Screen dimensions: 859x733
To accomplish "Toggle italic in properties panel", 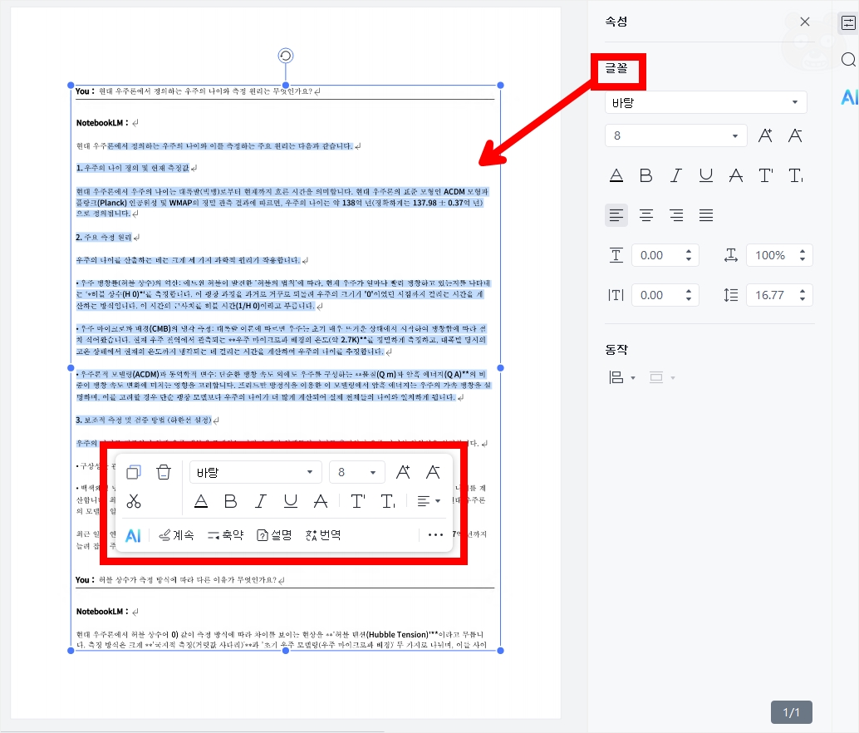I will point(676,175).
